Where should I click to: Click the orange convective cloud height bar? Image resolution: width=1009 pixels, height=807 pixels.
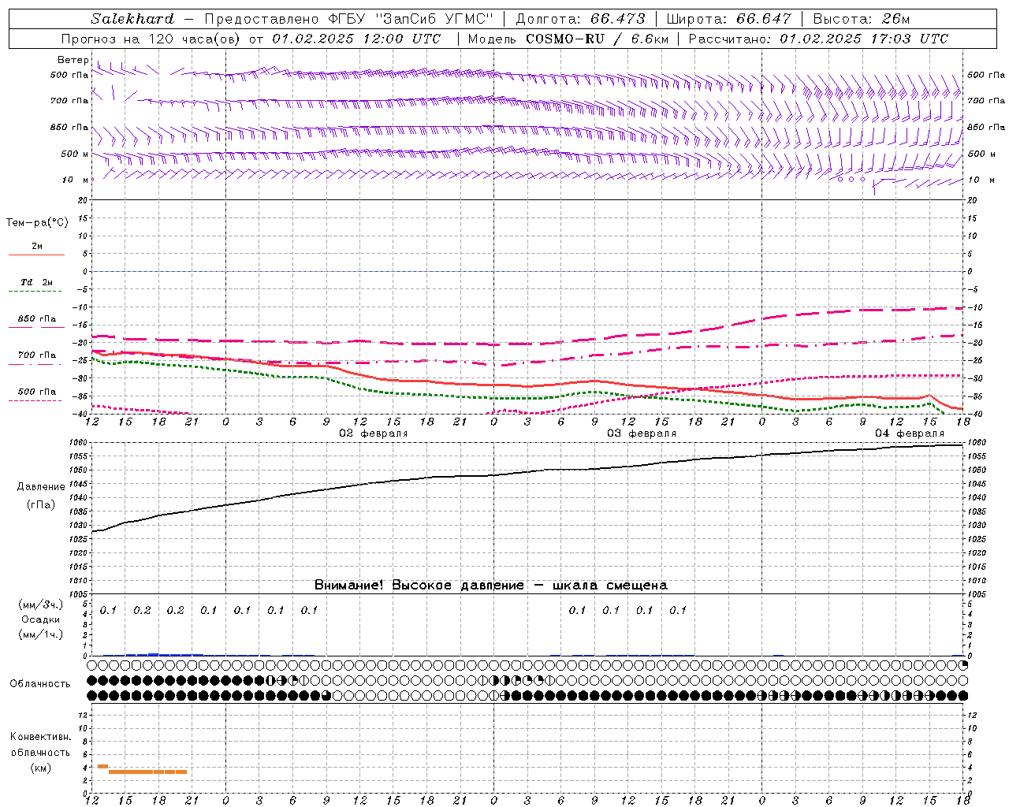coord(147,772)
